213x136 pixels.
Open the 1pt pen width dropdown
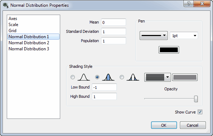(x=184, y=36)
